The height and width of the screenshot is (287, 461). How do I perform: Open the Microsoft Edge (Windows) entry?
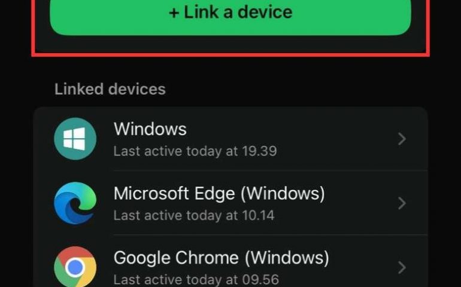pyautogui.click(x=230, y=203)
